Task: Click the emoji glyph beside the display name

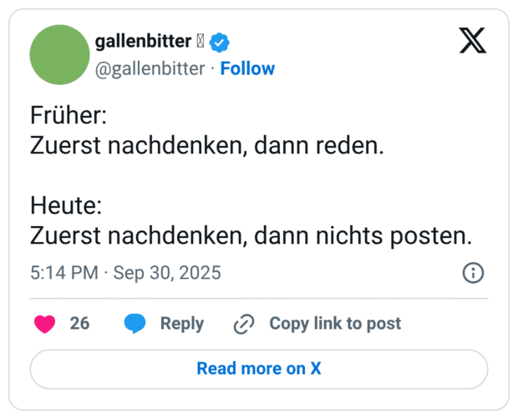Action: click(200, 42)
